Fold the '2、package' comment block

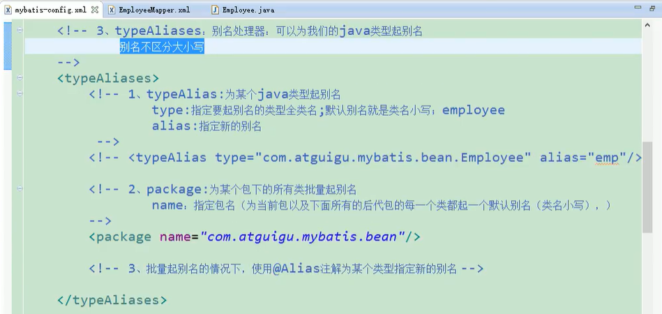pos(20,188)
